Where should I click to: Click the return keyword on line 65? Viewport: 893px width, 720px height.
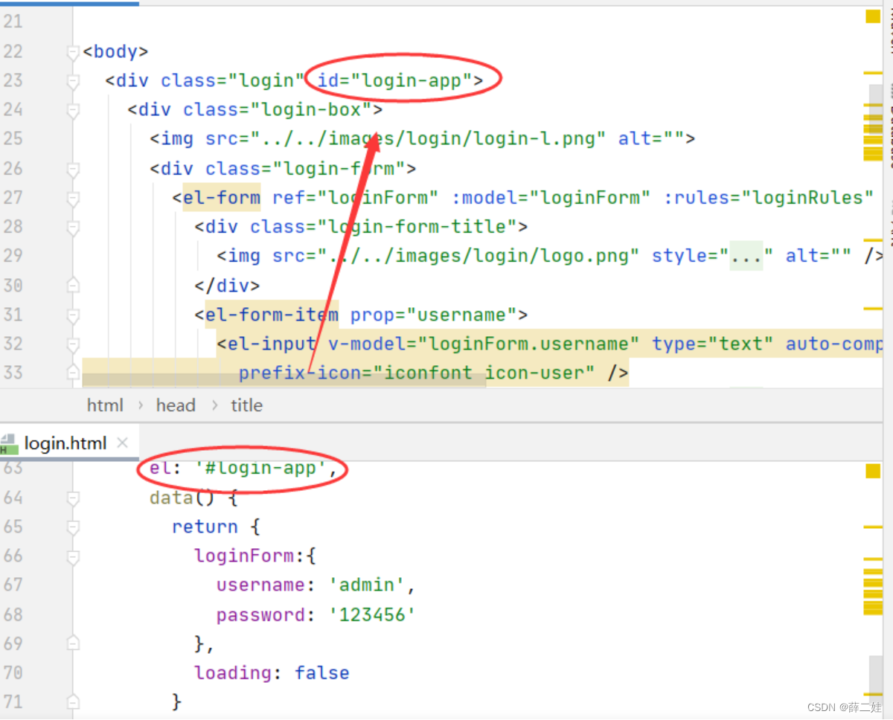tap(205, 527)
